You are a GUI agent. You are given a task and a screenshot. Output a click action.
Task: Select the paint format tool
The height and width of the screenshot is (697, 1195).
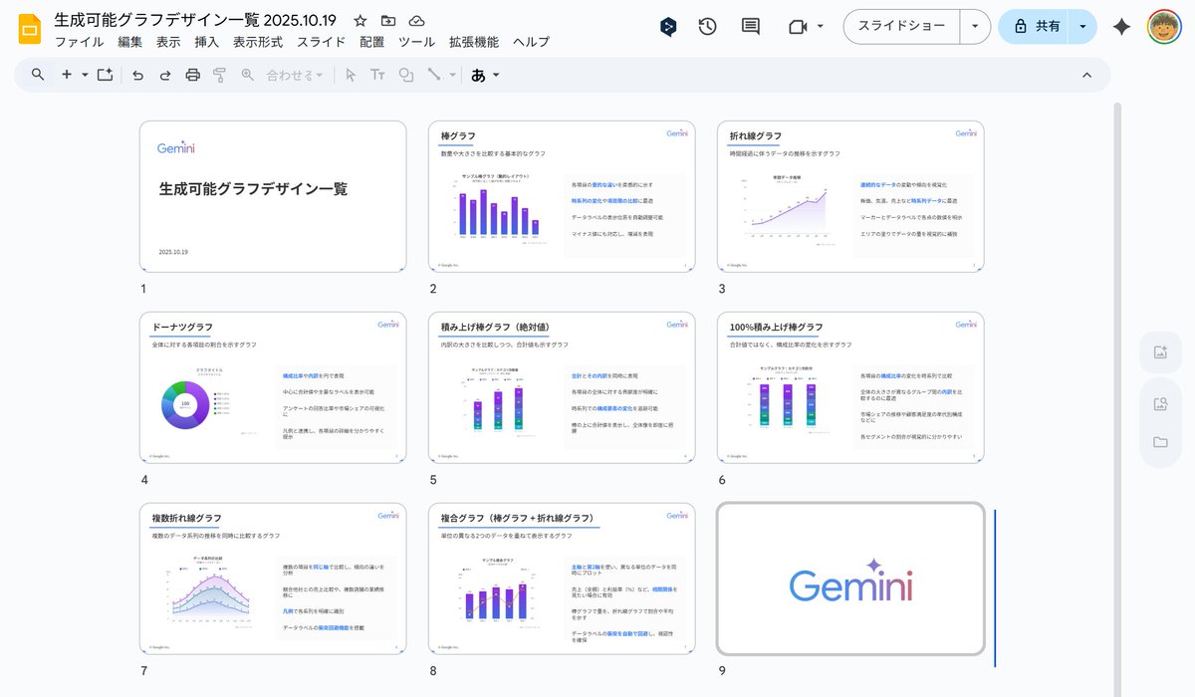tap(220, 75)
